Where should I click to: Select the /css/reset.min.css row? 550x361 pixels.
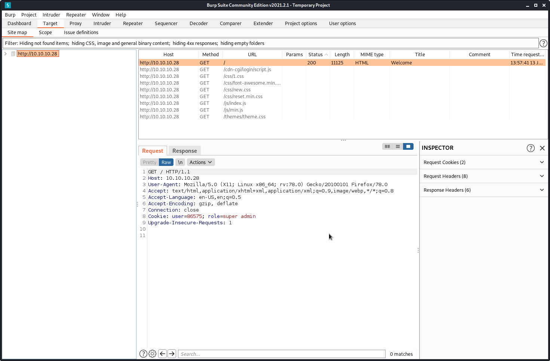click(342, 97)
